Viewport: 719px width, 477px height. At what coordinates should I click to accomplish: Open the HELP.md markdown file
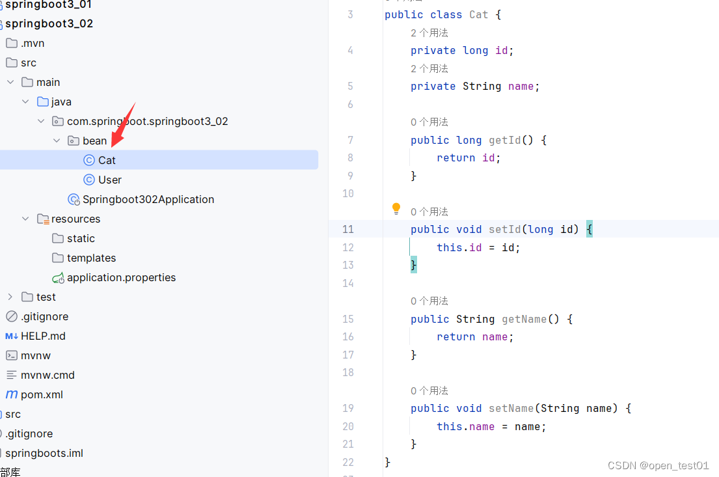pyautogui.click(x=40, y=336)
